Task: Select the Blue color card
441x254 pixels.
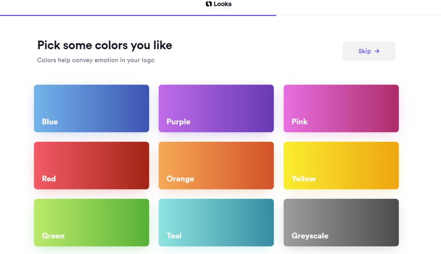Action: tap(92, 108)
